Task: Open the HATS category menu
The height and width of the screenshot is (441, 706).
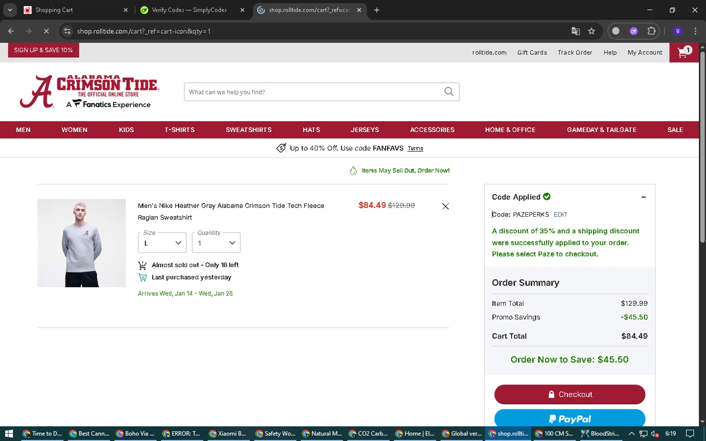Action: (311, 130)
